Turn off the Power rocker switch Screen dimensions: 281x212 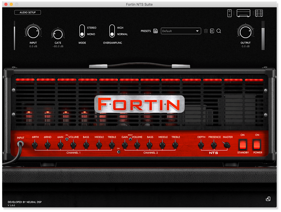point(257,144)
